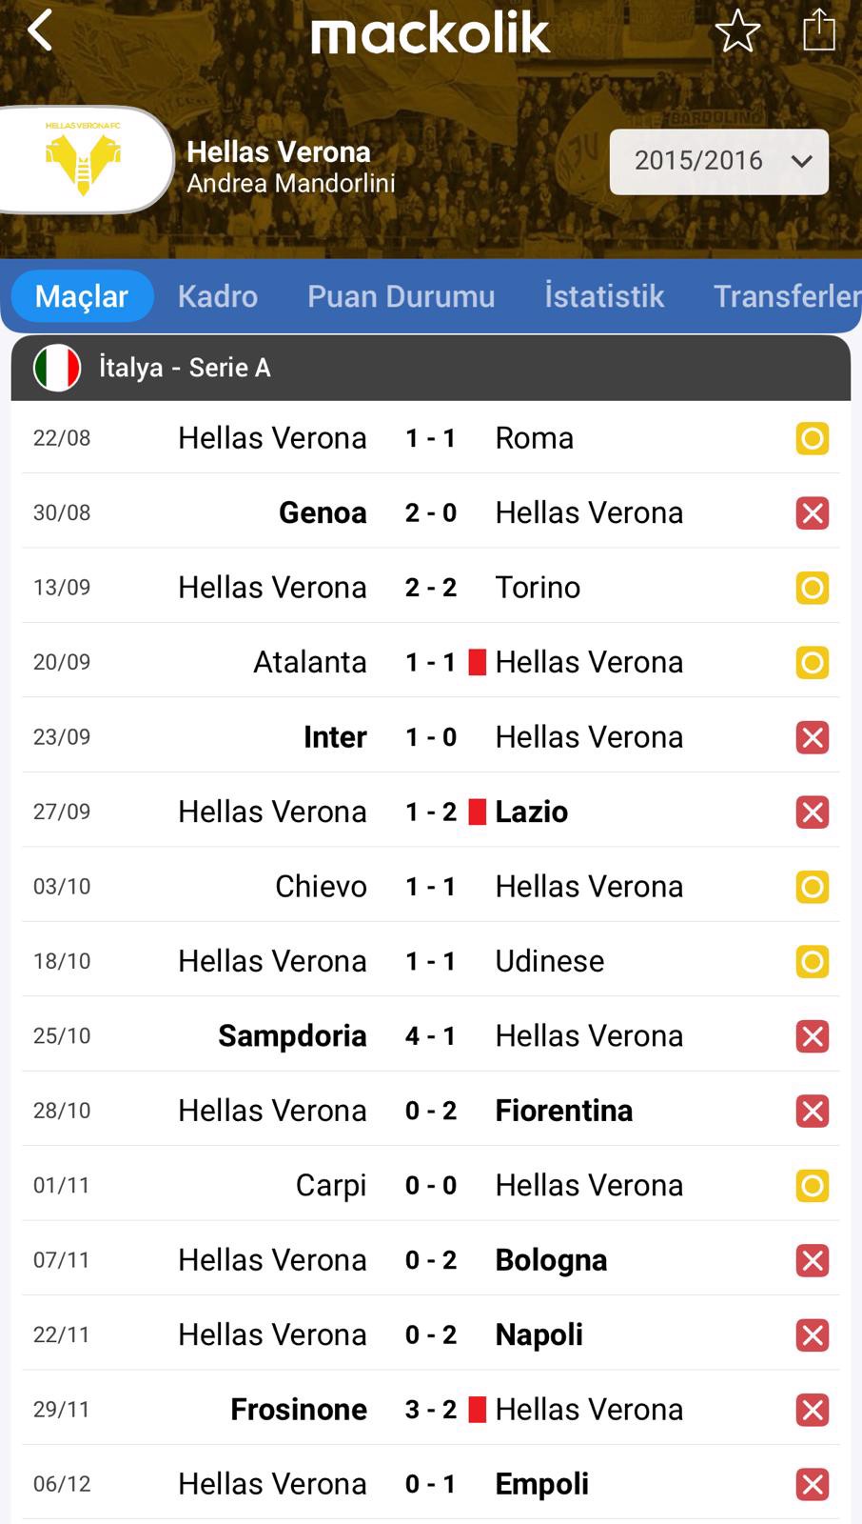This screenshot has height=1524, width=862.
Task: Tap the draw icon for Carpi match
Action: (812, 1186)
